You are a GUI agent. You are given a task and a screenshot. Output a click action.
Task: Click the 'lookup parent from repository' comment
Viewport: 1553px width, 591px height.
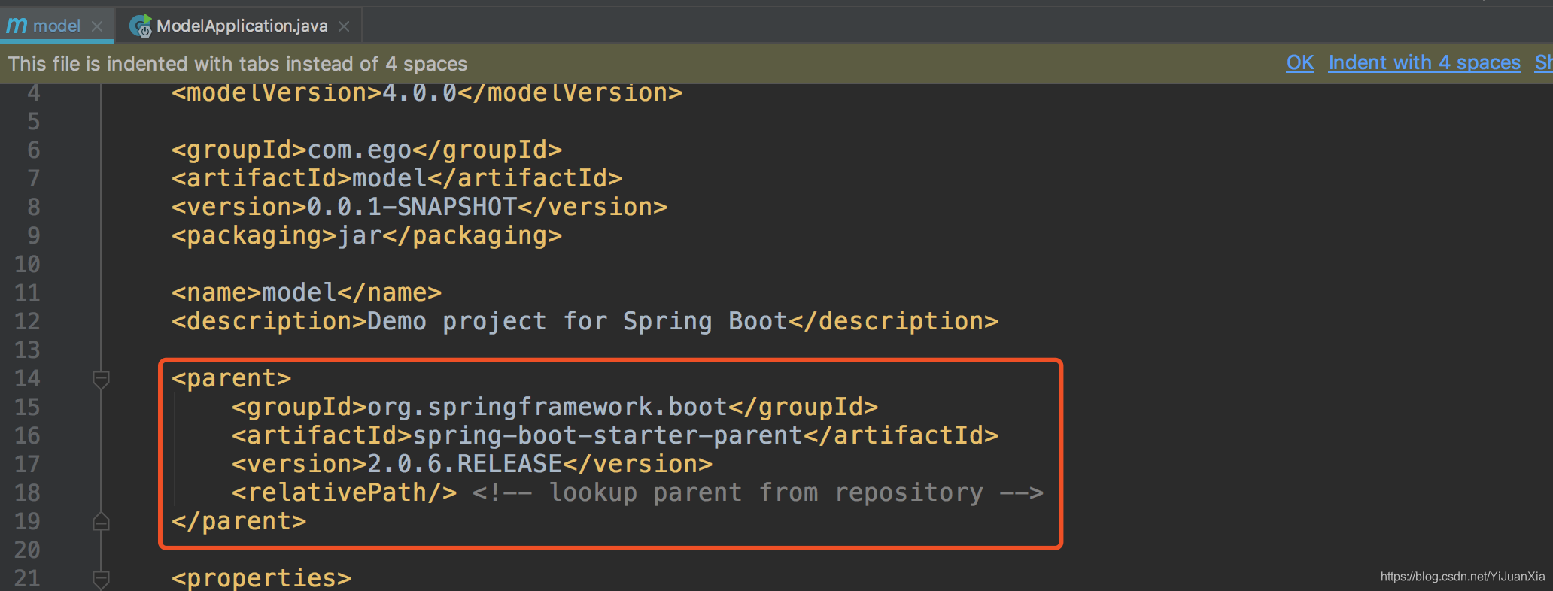coord(758,493)
